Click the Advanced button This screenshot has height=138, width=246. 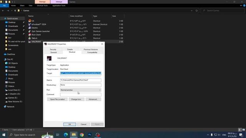pyautogui.click(x=93, y=99)
